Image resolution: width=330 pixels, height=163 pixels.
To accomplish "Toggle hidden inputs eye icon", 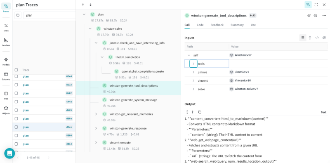I will [x=324, y=38].
